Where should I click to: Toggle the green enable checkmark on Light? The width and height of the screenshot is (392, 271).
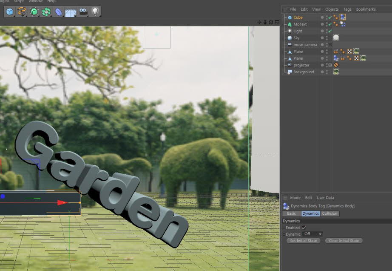coord(330,31)
